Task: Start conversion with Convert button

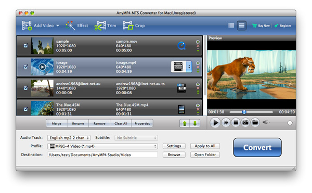Action: click(257, 147)
